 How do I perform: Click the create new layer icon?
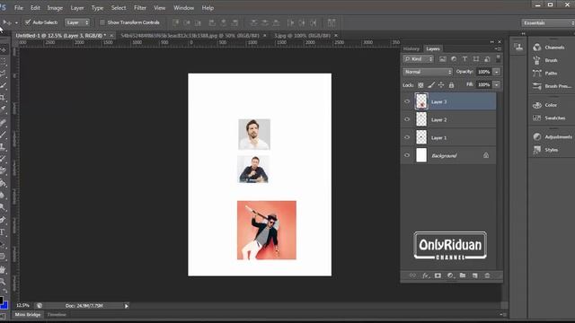point(475,275)
